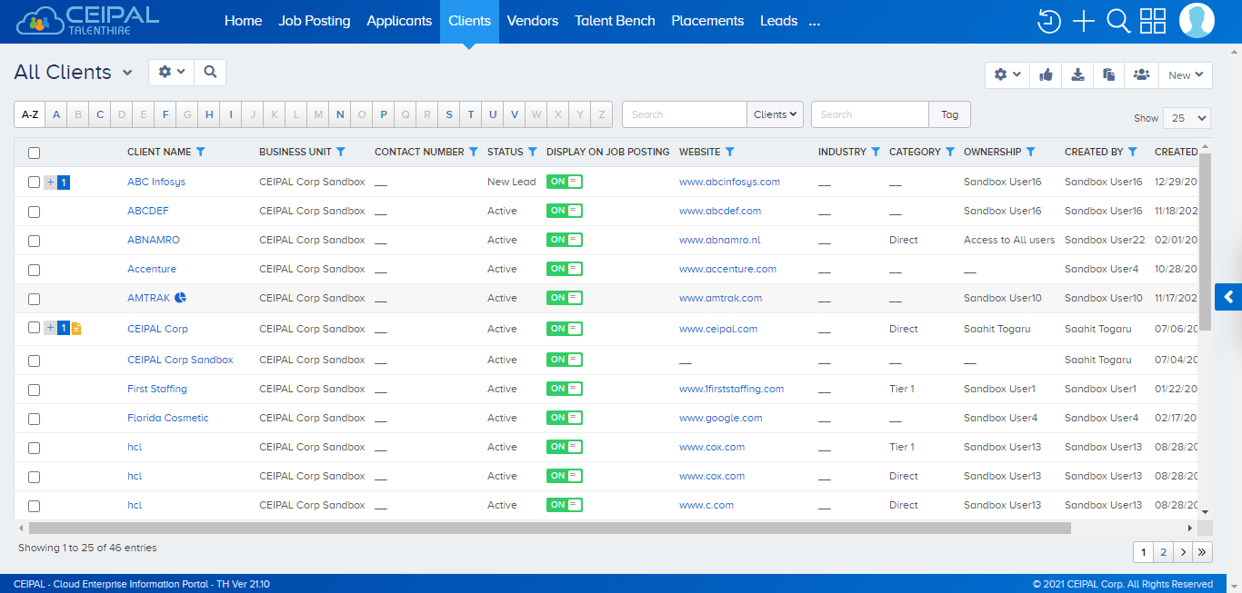The width and height of the screenshot is (1242, 593).
Task: Check the ABNAMRO row checkbox
Action: click(x=34, y=241)
